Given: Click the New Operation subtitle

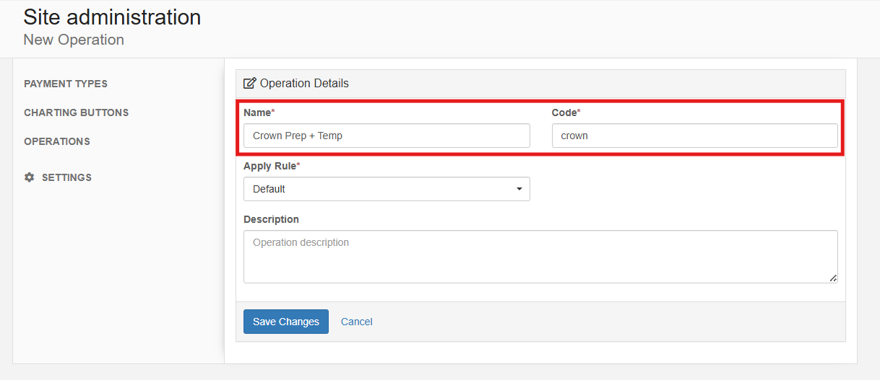Looking at the screenshot, I should (74, 40).
